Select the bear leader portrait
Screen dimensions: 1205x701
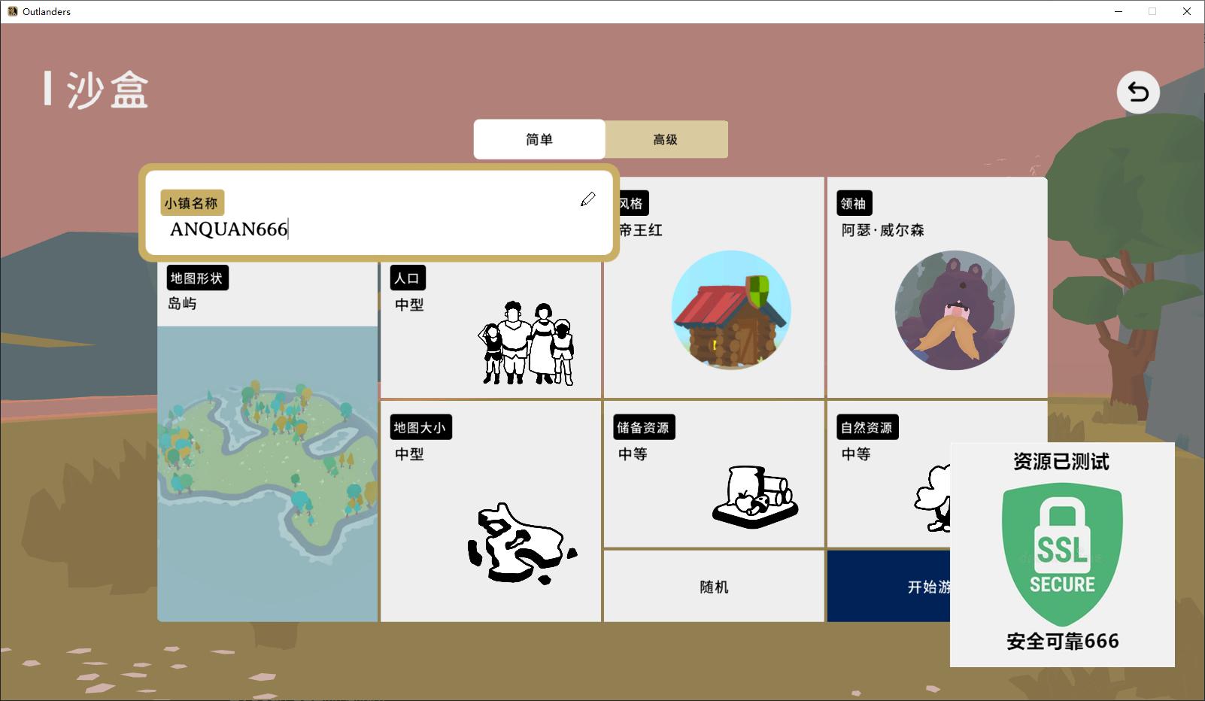click(955, 310)
